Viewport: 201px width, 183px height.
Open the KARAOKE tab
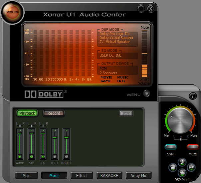(x=109, y=175)
